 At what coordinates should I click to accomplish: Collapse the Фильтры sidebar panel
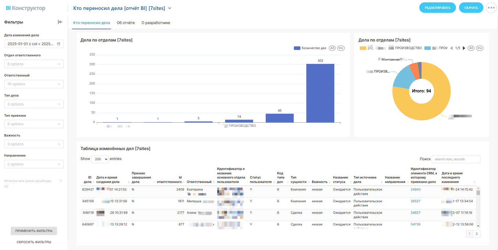60,22
